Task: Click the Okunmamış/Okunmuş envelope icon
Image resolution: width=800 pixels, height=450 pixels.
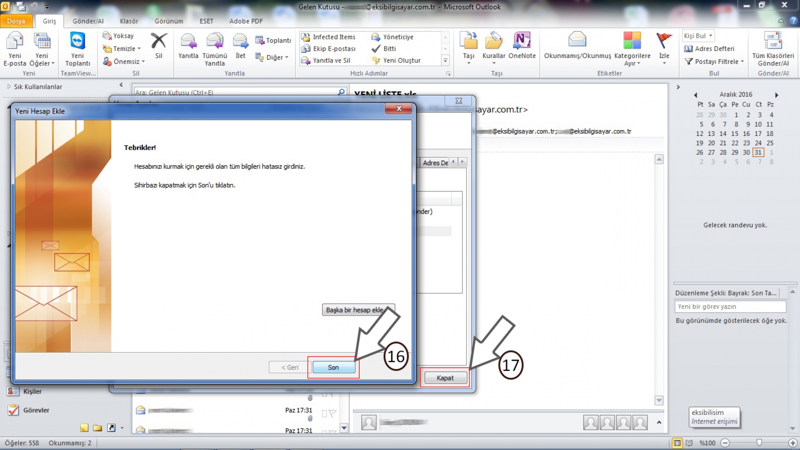Action: point(577,40)
